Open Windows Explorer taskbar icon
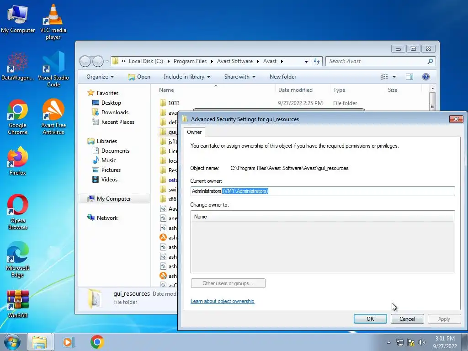Viewport: 468px width, 351px height. [40, 342]
